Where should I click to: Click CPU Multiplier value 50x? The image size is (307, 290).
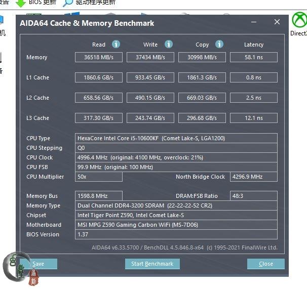click(99, 177)
